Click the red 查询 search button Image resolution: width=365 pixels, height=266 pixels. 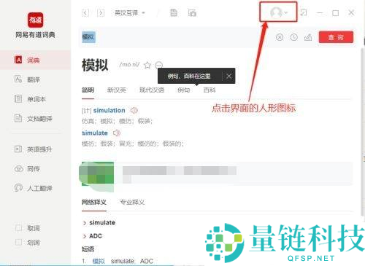tap(336, 37)
